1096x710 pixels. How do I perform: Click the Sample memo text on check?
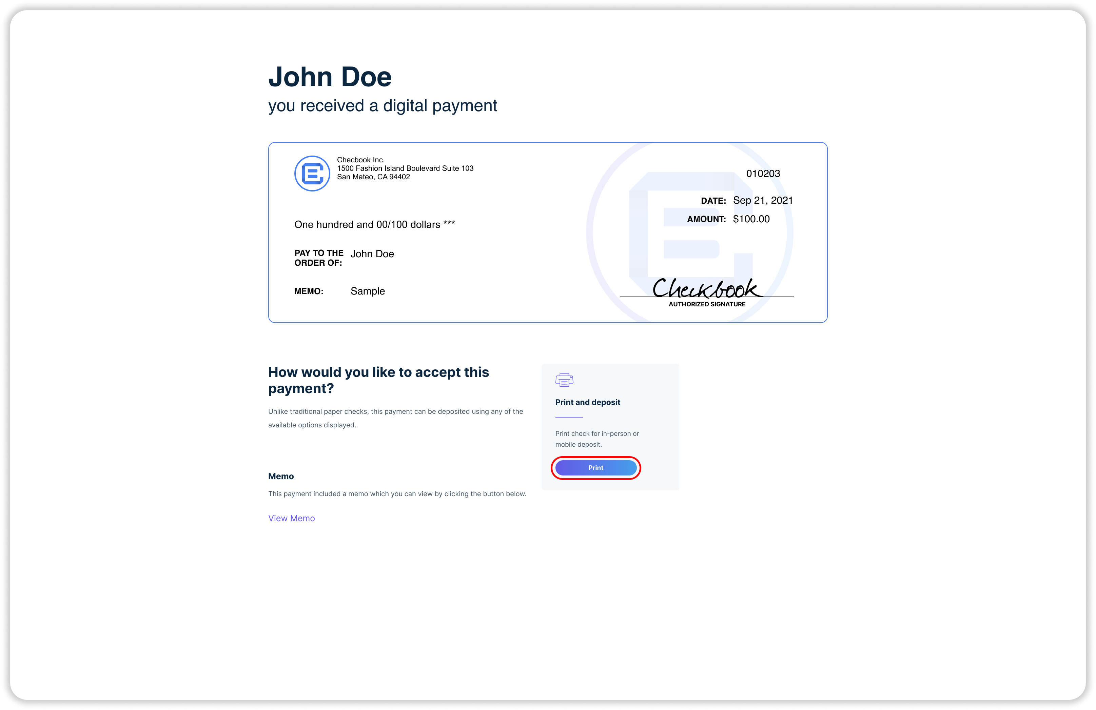(368, 291)
